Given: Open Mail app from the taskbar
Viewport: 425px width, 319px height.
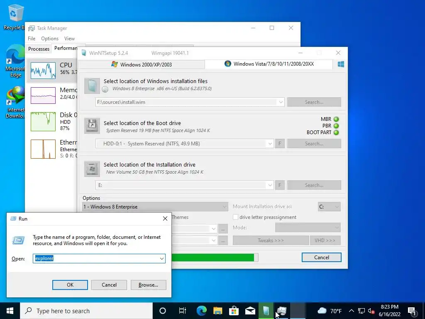Looking at the screenshot, I should [250, 311].
